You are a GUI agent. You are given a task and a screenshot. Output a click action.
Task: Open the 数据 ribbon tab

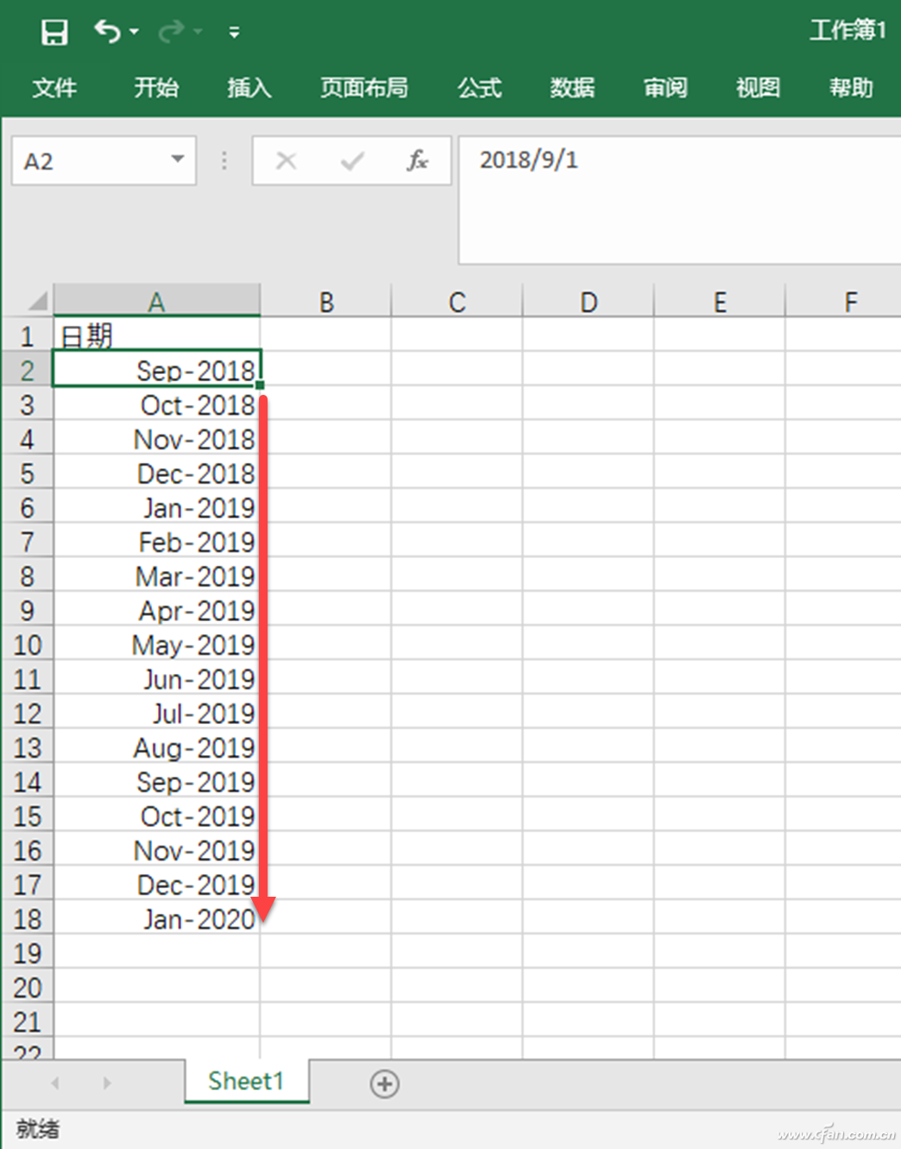(573, 87)
